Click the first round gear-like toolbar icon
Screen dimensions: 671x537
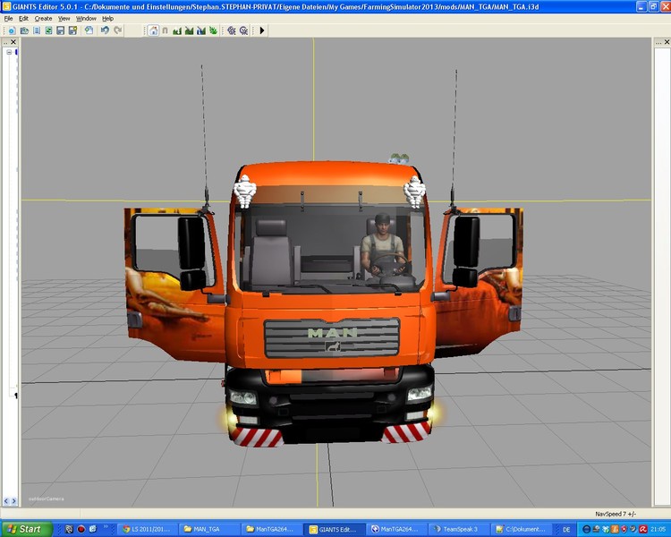232,30
